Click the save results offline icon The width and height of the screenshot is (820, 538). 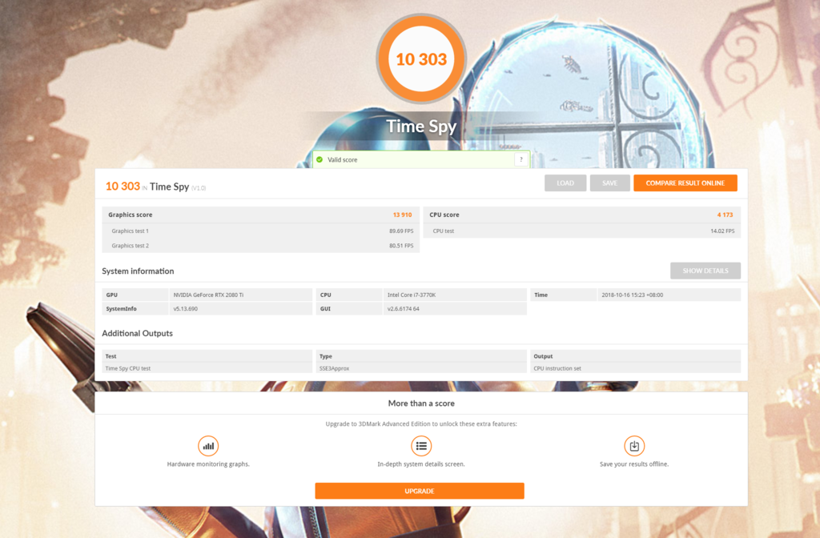click(634, 446)
